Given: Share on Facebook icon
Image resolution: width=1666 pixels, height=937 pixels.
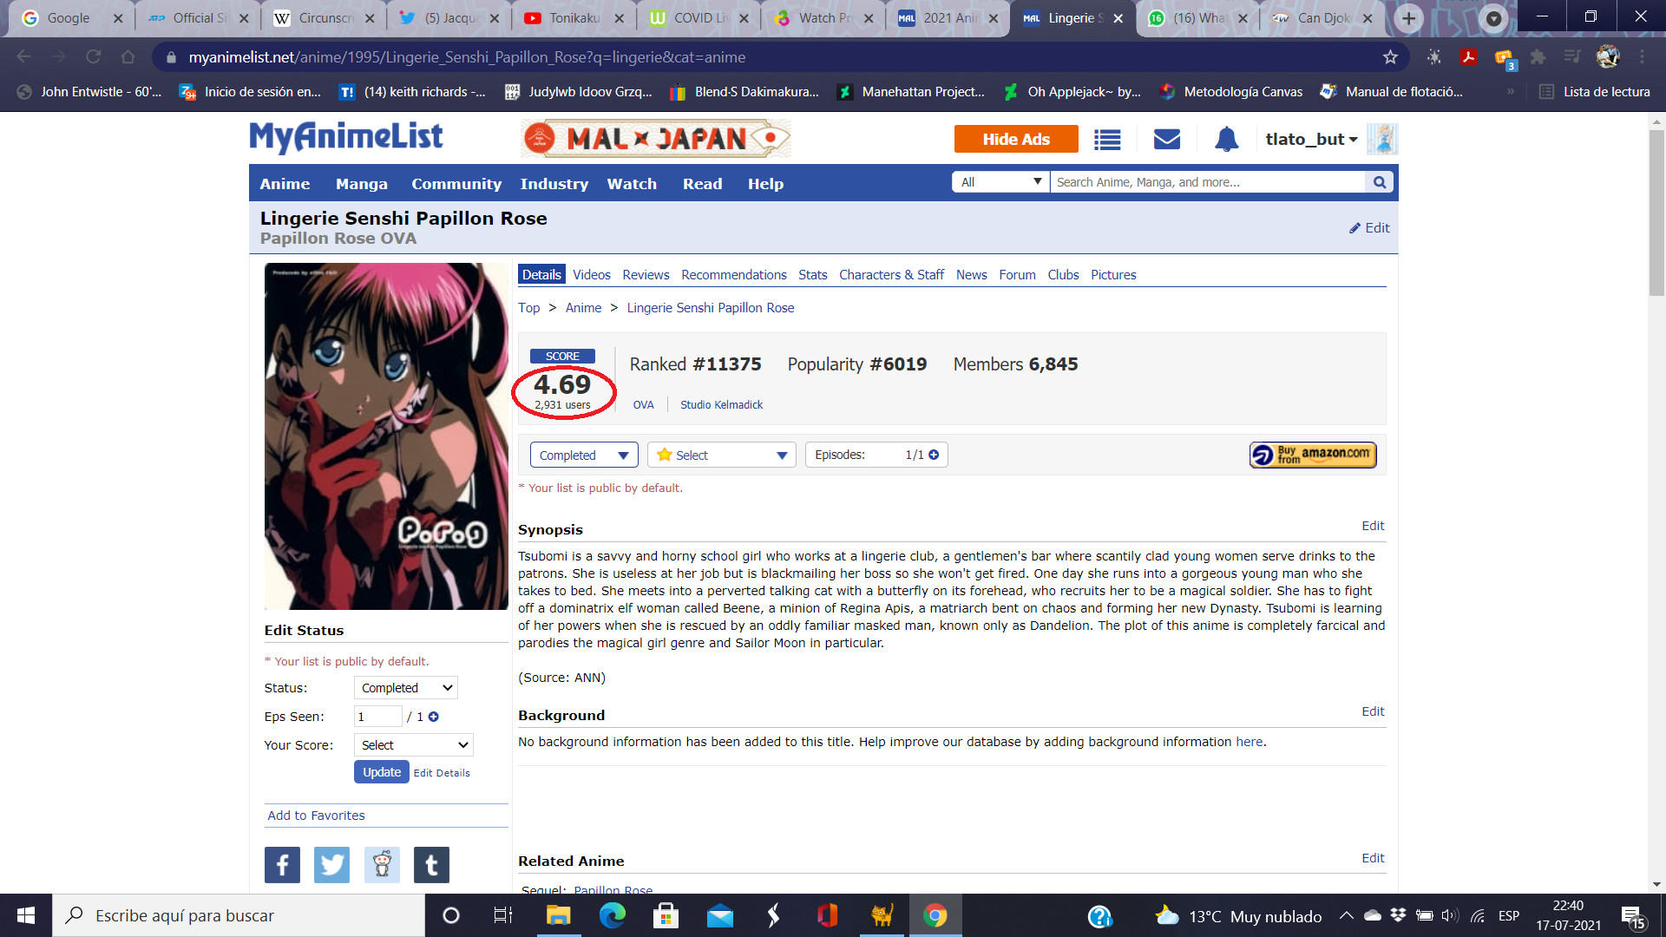Looking at the screenshot, I should pos(282,865).
